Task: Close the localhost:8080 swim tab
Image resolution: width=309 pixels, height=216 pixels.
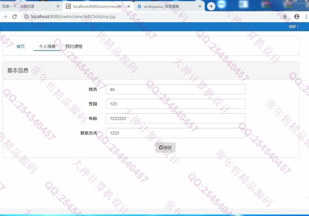Action: tap(129, 6)
